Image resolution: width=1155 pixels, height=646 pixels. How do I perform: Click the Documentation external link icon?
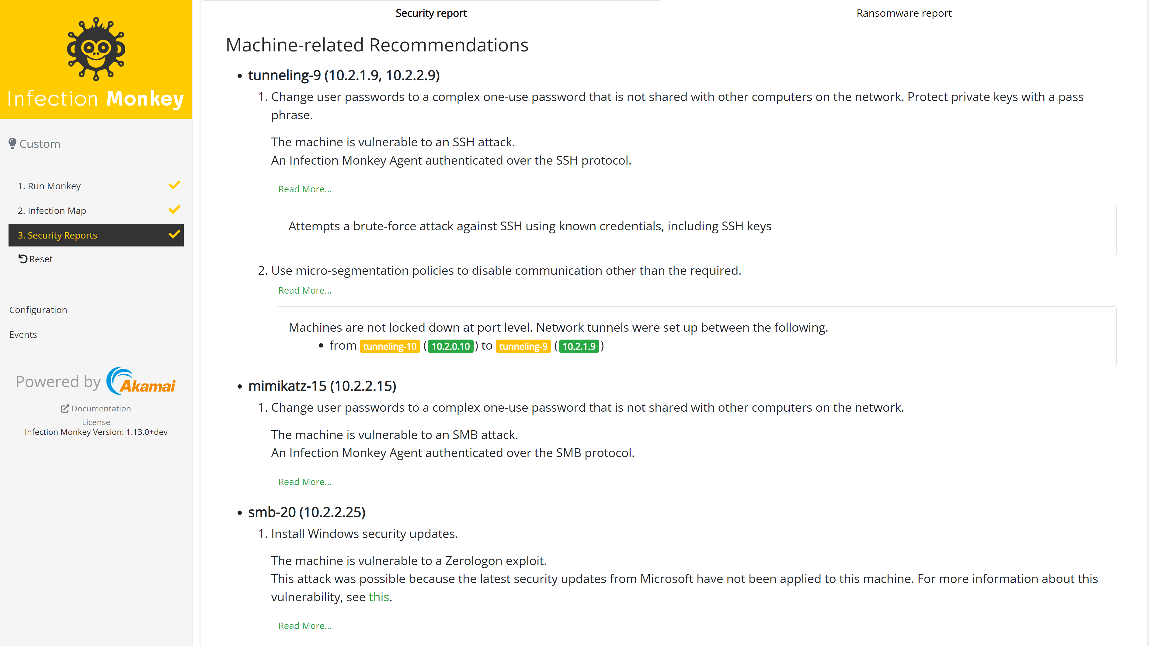tap(65, 408)
